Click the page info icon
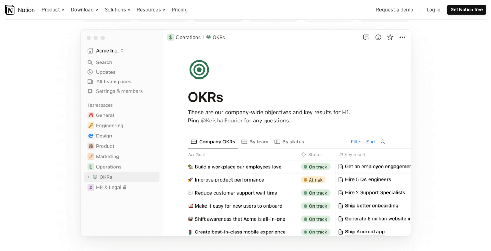Viewport: 491px width, 251px height. [x=378, y=37]
